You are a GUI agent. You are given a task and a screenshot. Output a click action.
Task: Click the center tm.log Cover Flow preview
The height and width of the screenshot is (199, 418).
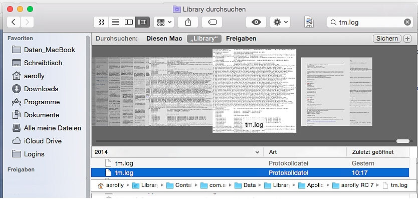[254, 91]
